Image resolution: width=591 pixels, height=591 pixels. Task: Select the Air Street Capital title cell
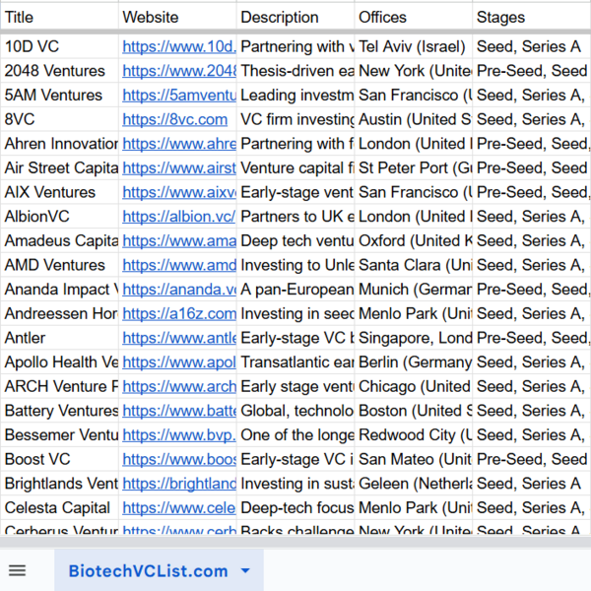[x=59, y=168]
